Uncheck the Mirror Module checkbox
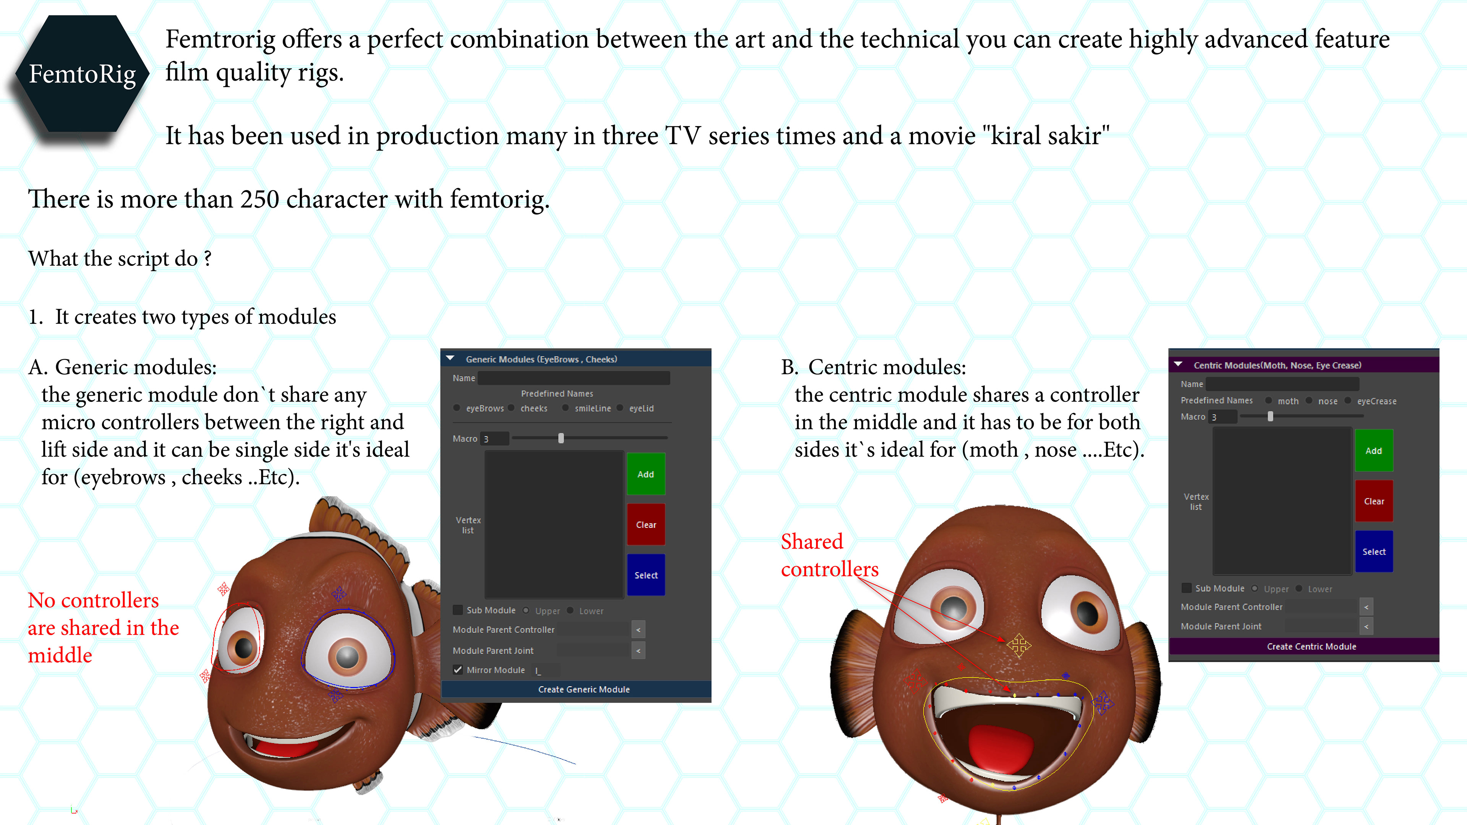This screenshot has height=825, width=1467. point(458,670)
